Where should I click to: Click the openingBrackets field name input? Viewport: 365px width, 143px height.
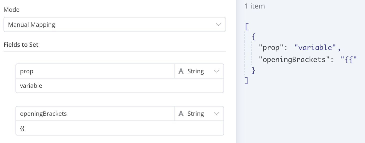[x=95, y=114]
